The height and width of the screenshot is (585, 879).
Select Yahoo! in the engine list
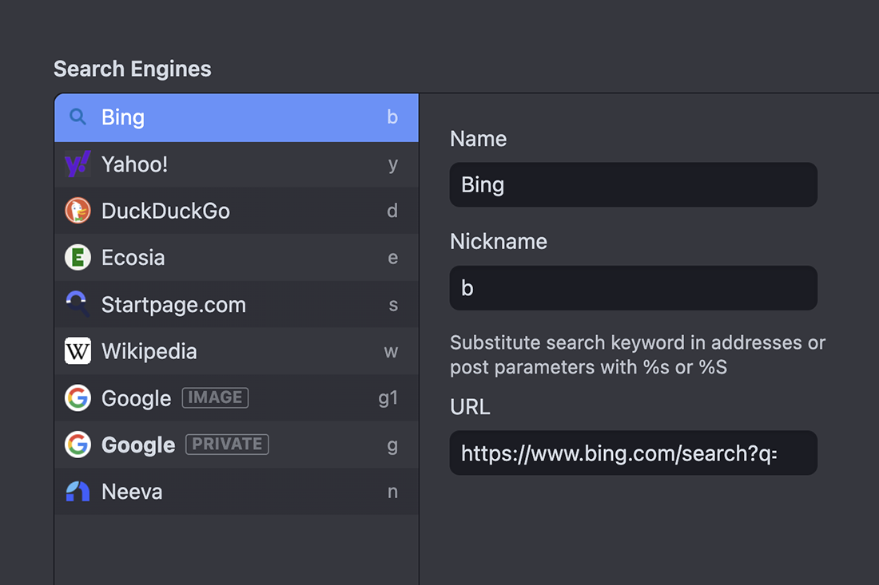134,164
